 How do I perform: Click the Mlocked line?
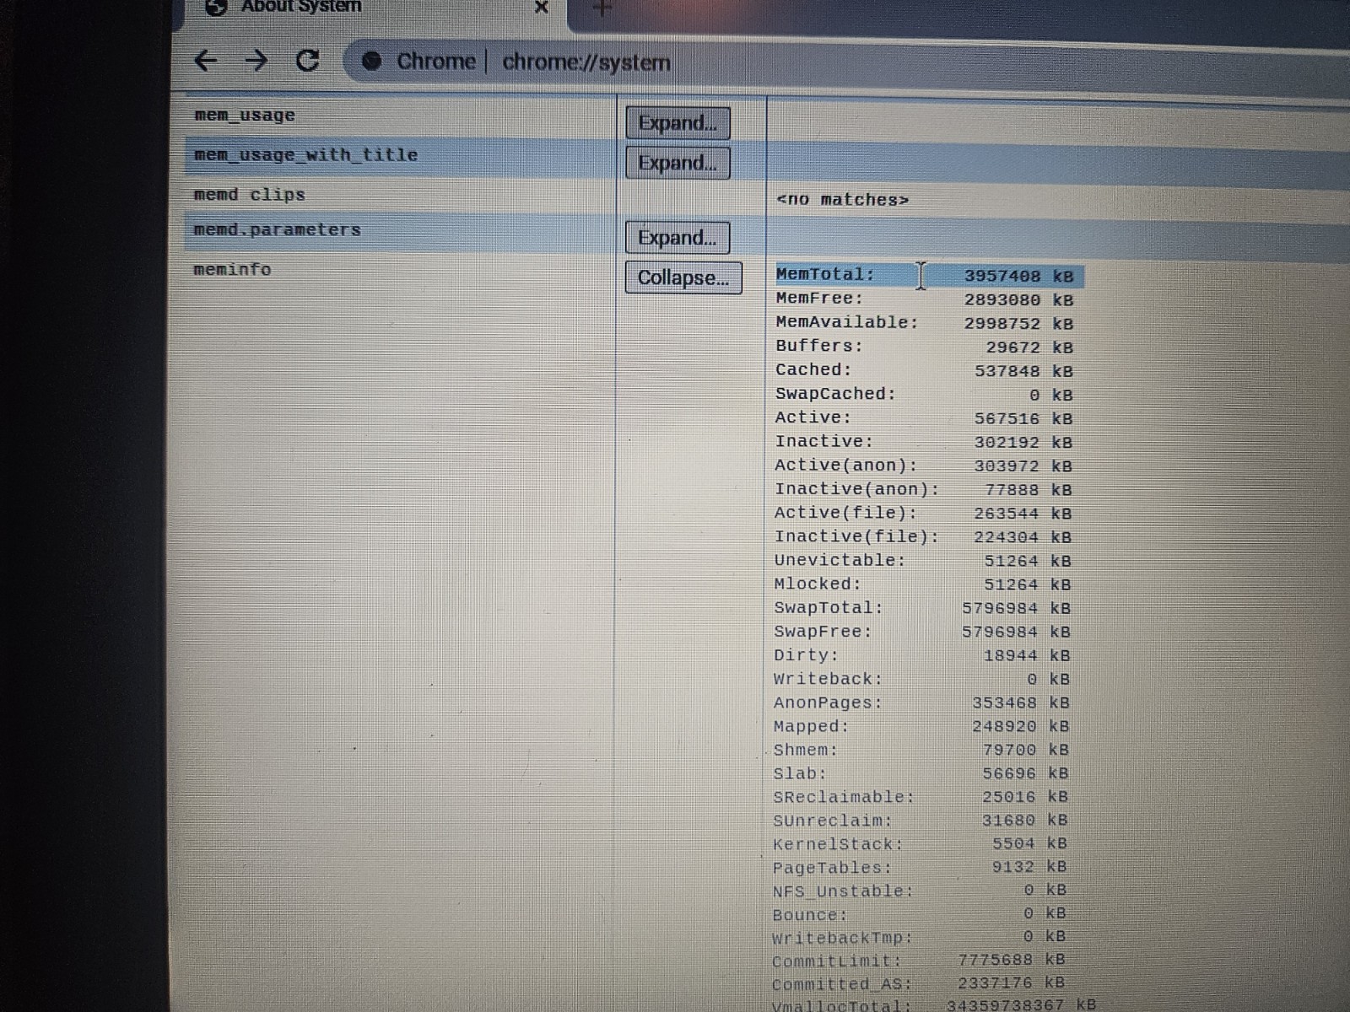(x=923, y=584)
